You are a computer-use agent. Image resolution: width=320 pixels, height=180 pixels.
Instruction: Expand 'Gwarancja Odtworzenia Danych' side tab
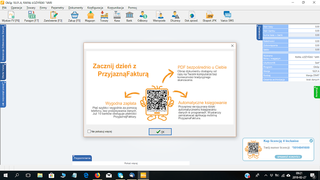click(3, 43)
